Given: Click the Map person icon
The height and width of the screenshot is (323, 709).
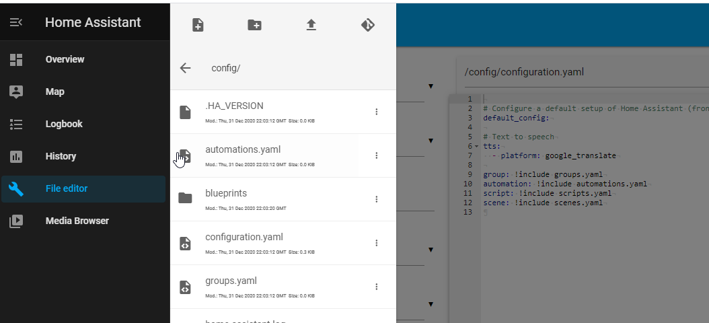Looking at the screenshot, I should 16,92.
